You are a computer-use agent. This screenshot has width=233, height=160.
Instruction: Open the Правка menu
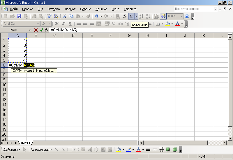pyautogui.click(x=27, y=9)
